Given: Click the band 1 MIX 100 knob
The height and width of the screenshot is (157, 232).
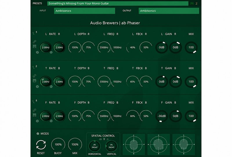Looking at the screenshot, I should coord(191,48).
